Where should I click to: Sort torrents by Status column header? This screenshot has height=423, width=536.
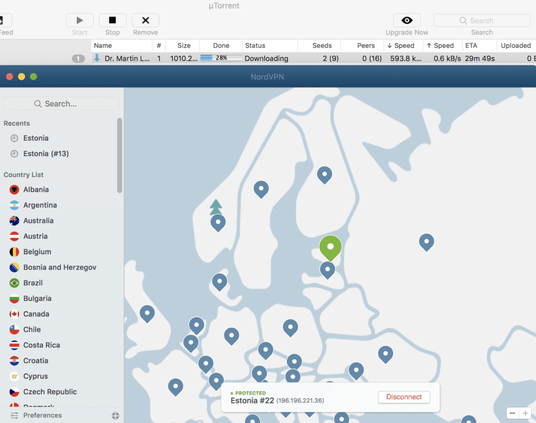255,46
